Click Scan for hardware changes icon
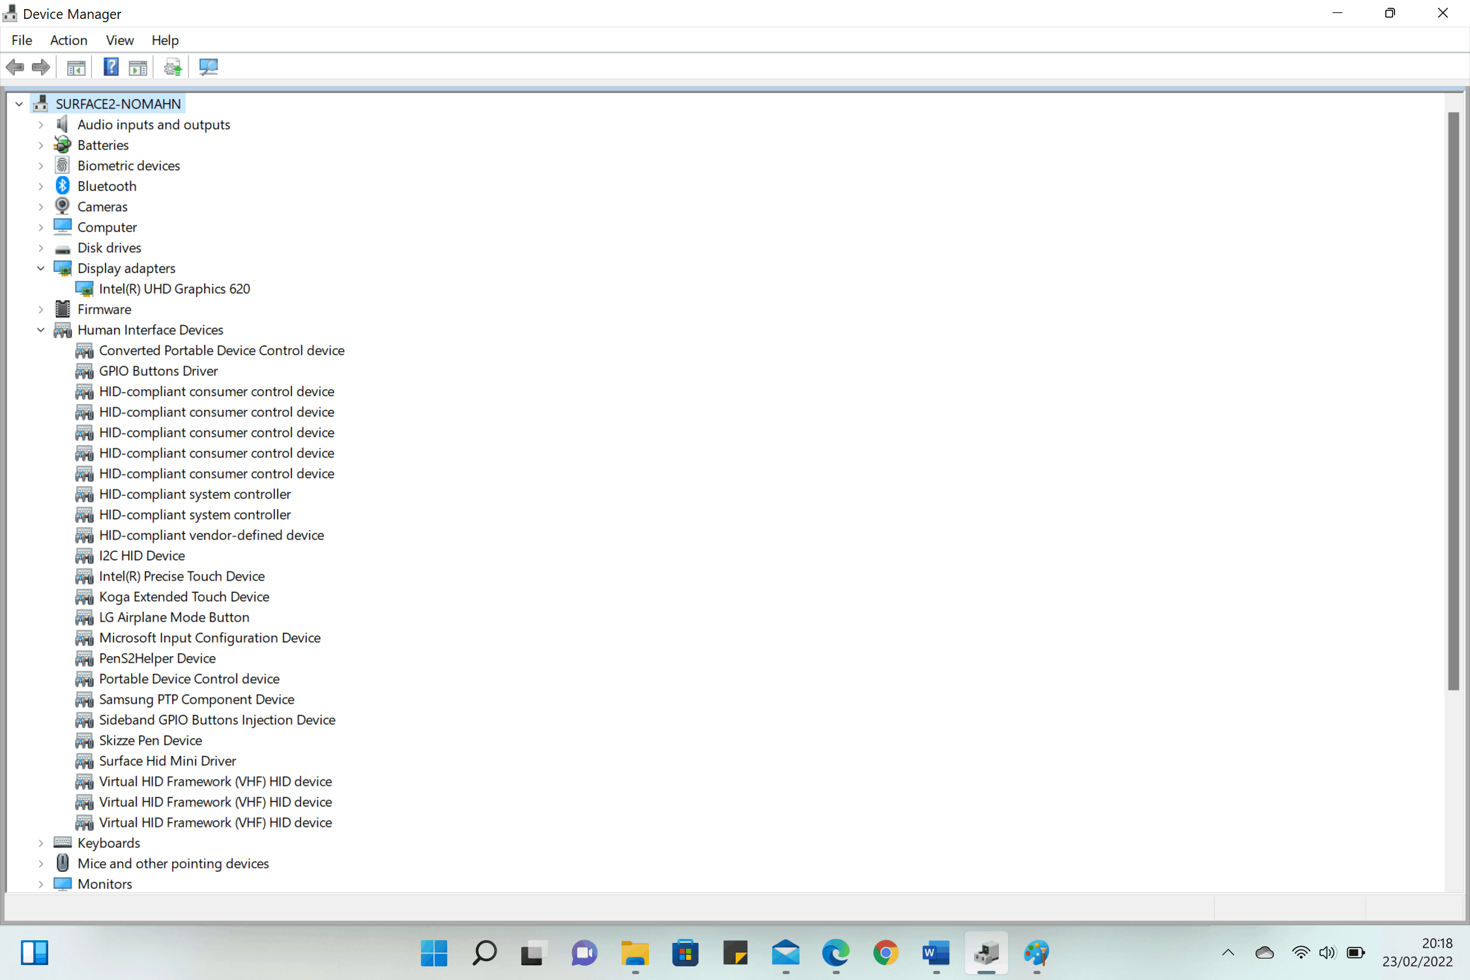1470x980 pixels. pos(209,67)
